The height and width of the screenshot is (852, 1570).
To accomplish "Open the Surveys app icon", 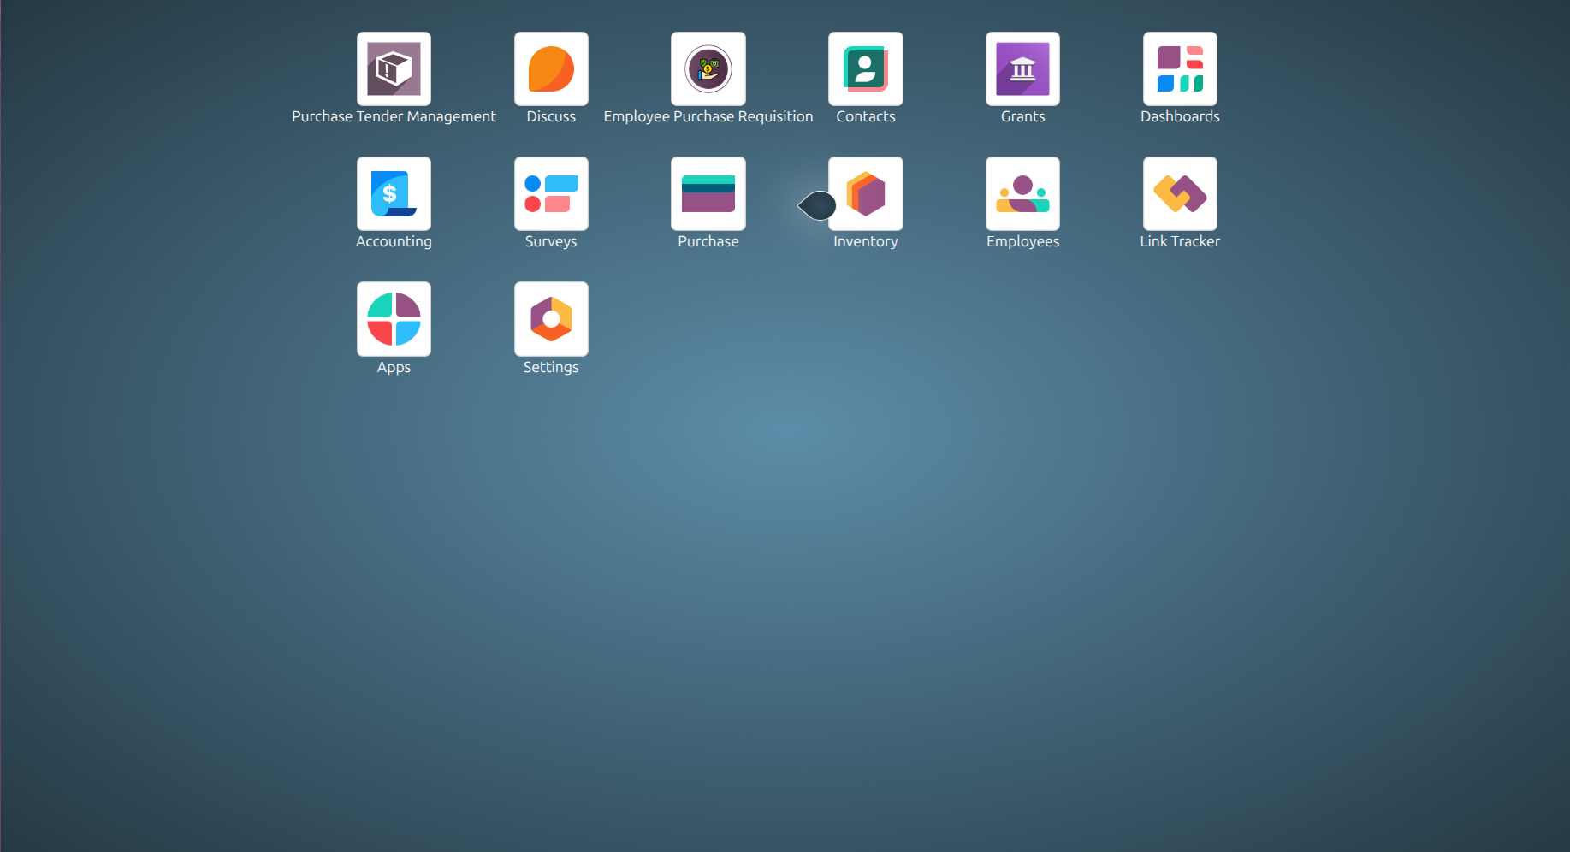I will 551,194.
